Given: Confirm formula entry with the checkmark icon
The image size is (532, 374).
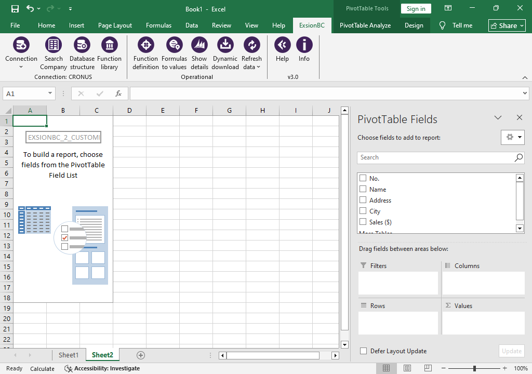Looking at the screenshot, I should click(x=100, y=94).
